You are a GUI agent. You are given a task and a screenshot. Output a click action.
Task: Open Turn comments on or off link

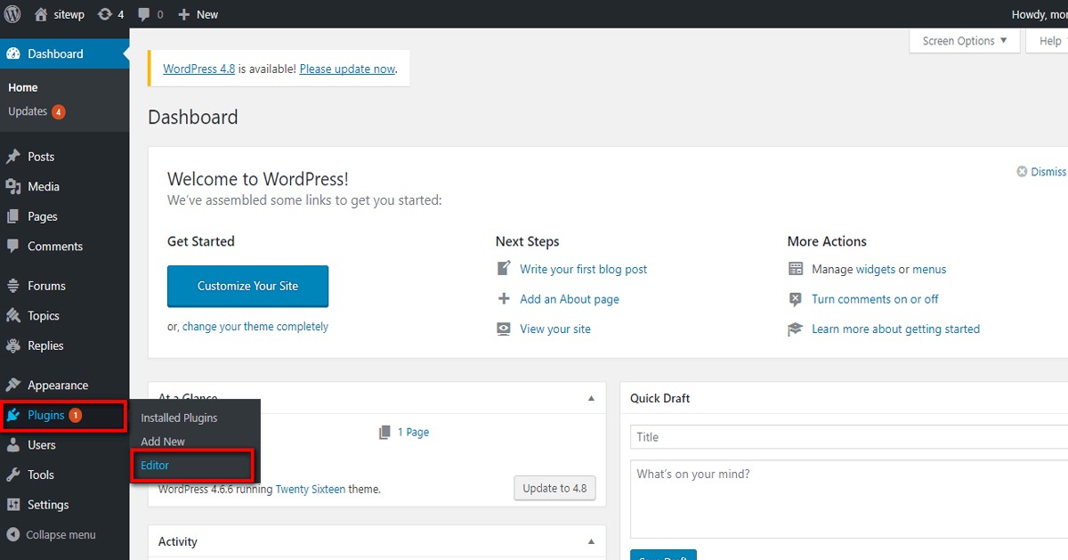coord(875,299)
